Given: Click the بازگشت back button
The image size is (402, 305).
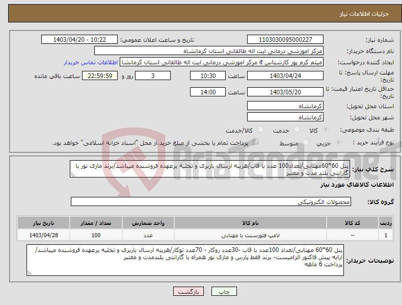Looking at the screenshot, I should coord(189,291).
